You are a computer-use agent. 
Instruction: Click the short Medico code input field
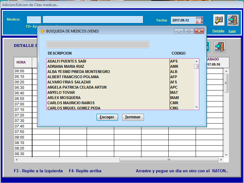(x=34, y=20)
